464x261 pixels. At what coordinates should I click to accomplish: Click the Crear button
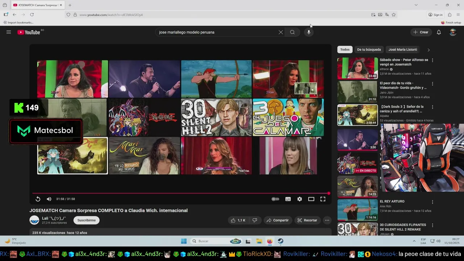(421, 32)
